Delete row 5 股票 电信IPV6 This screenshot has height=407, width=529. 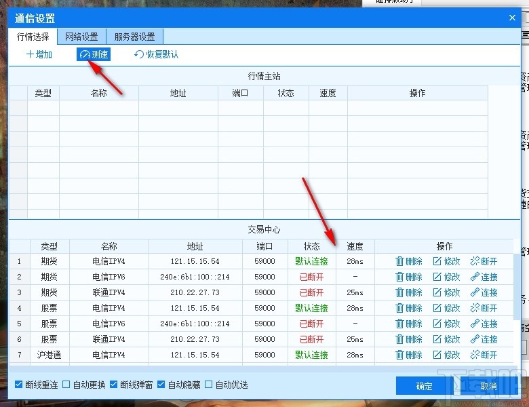tap(408, 324)
